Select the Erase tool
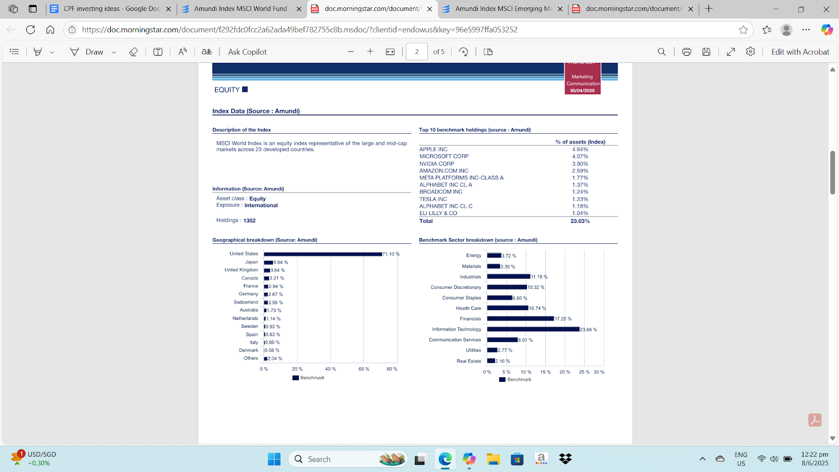 (133, 52)
